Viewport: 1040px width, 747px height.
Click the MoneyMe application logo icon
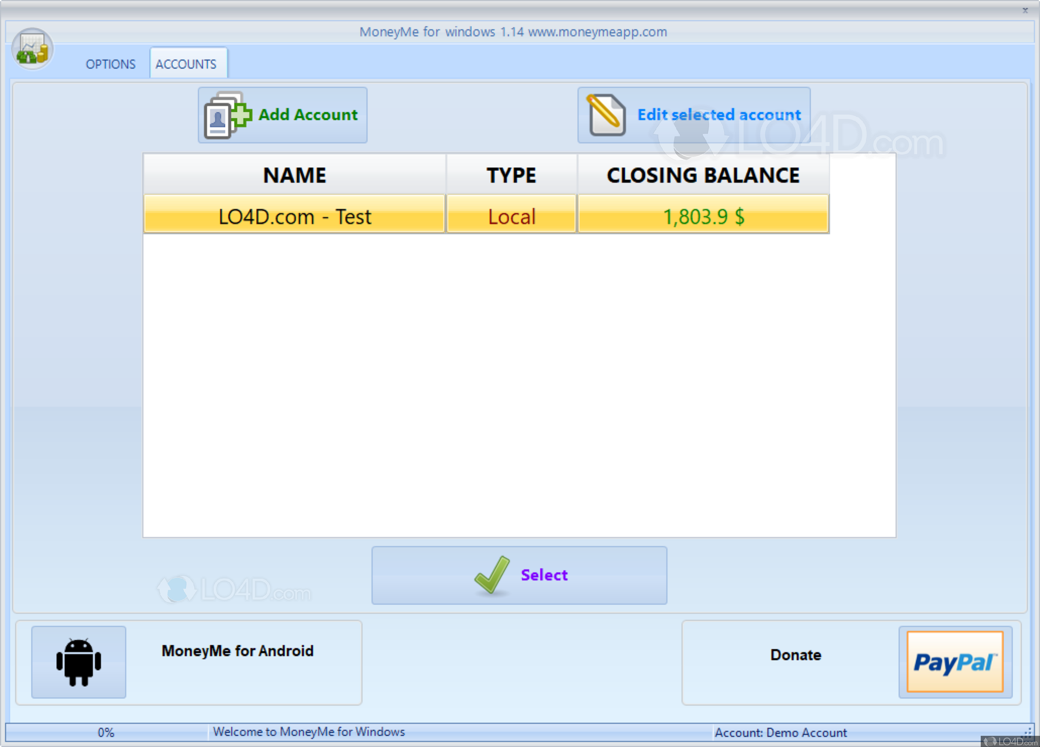pyautogui.click(x=32, y=49)
